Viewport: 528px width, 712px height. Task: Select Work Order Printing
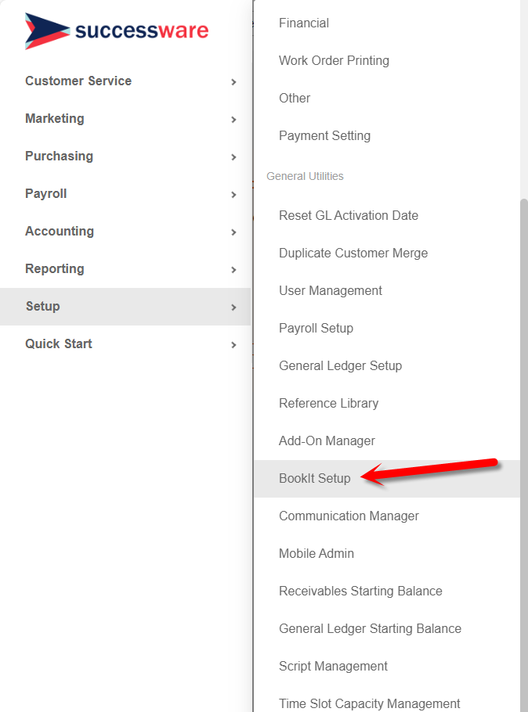coord(334,60)
